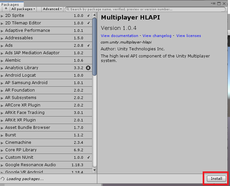Image resolution: width=230 pixels, height=186 pixels.
Task: Click the plus add package button
Action: point(6,9)
